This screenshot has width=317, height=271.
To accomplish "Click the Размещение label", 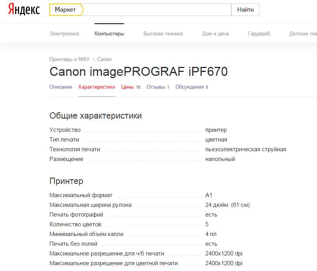I will [66, 159].
